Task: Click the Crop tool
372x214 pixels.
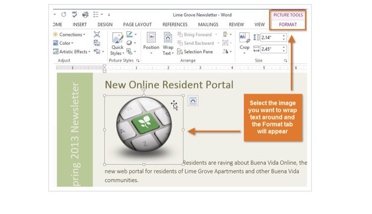Action: click(x=245, y=44)
